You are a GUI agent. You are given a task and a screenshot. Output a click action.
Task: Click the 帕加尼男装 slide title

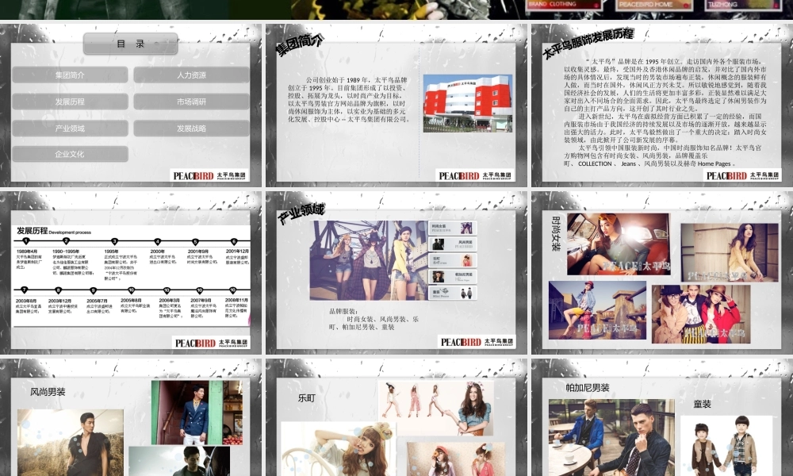tap(587, 388)
